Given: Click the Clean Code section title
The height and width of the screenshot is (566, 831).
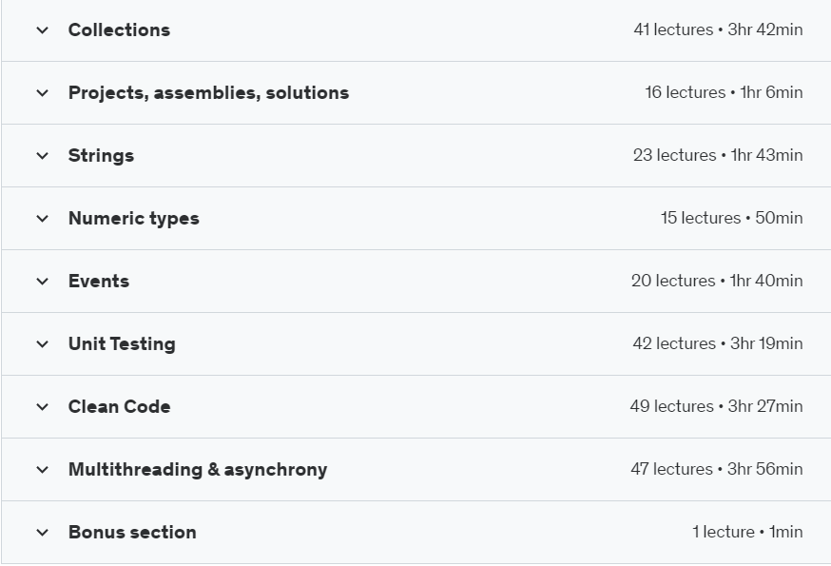Looking at the screenshot, I should pos(119,407).
